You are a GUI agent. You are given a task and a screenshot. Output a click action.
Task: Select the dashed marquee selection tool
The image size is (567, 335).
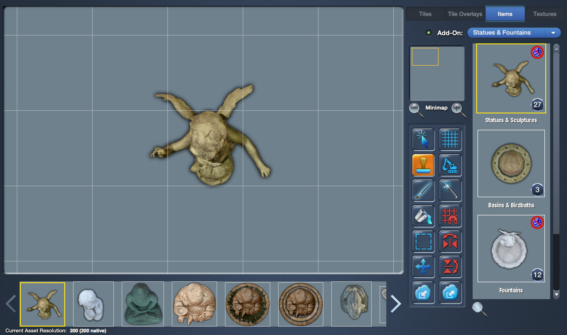point(423,242)
